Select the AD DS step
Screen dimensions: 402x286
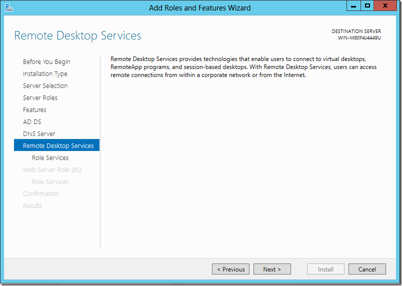pos(32,121)
